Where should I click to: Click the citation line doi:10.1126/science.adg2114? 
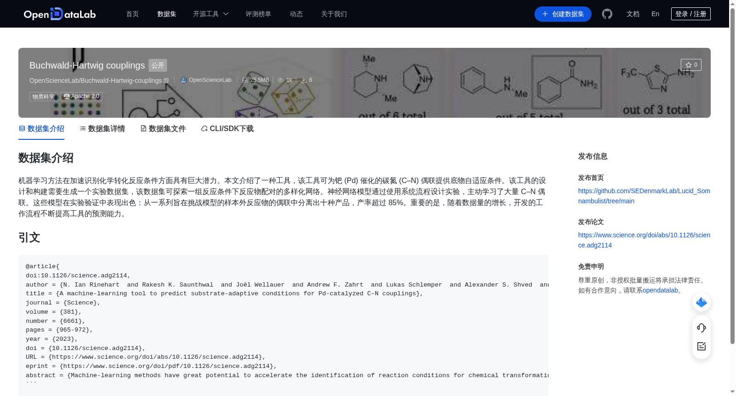[78, 275]
